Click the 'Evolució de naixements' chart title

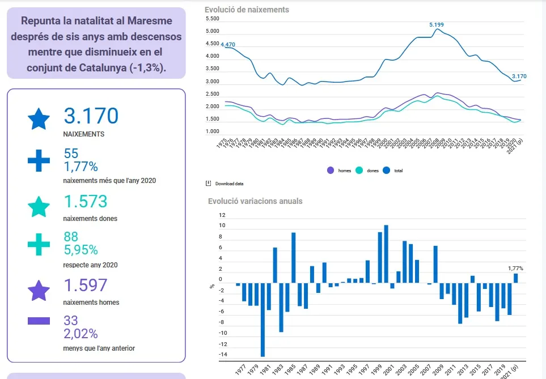[x=247, y=10]
